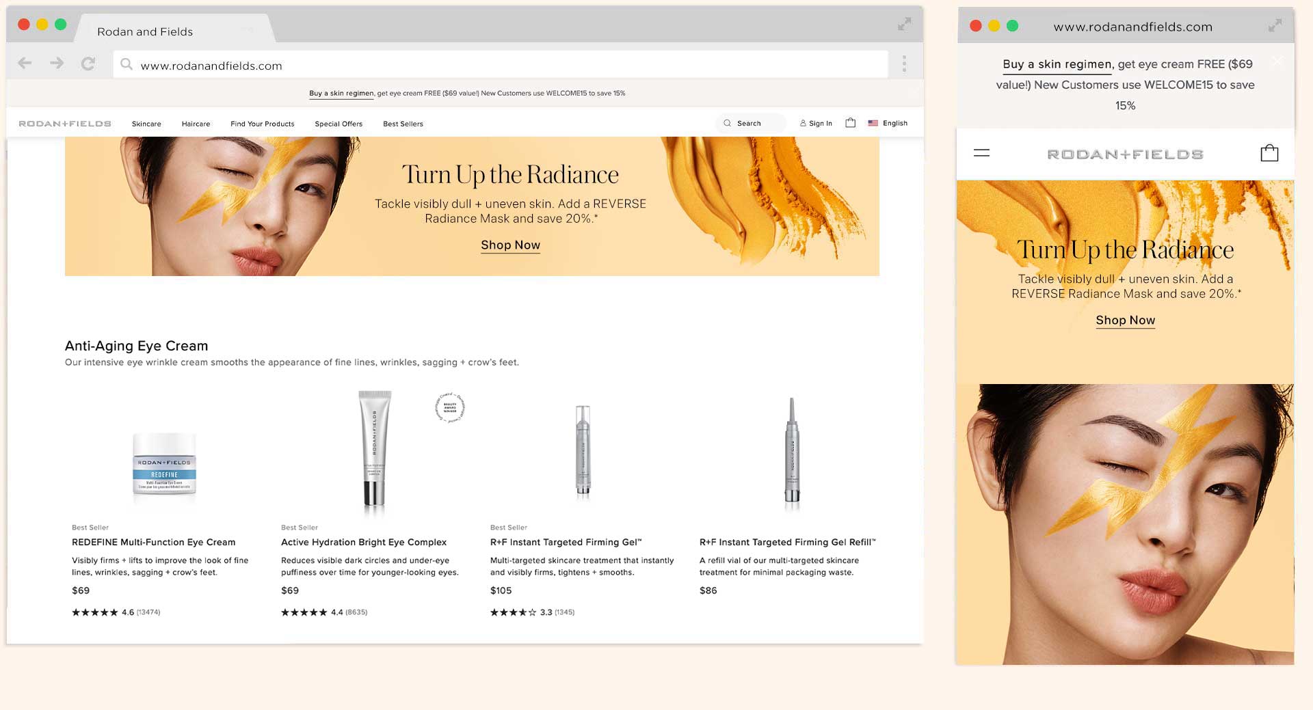Select the Best Sellers nav item
Image resolution: width=1313 pixels, height=710 pixels.
click(x=403, y=124)
